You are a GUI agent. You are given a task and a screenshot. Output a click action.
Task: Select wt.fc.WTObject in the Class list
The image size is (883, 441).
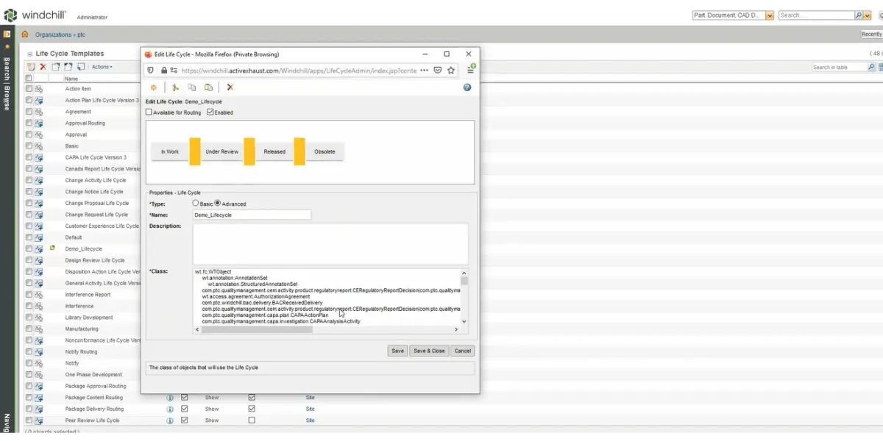click(213, 272)
